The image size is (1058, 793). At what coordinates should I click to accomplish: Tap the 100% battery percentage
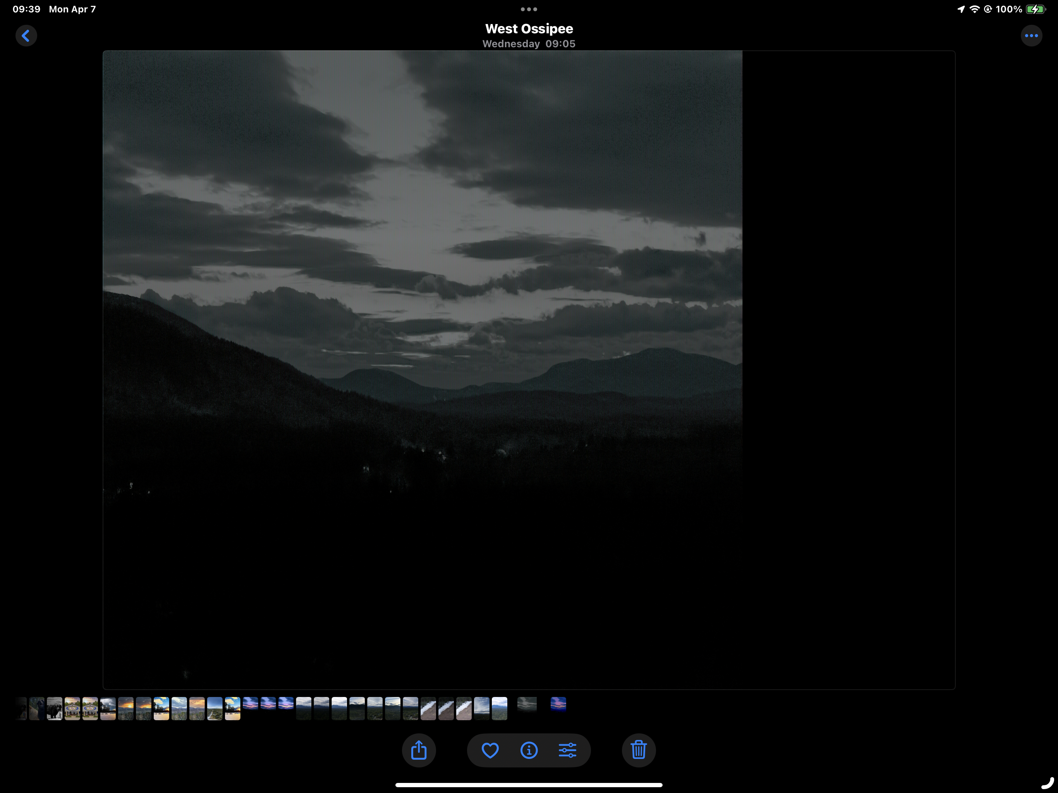click(x=1009, y=9)
